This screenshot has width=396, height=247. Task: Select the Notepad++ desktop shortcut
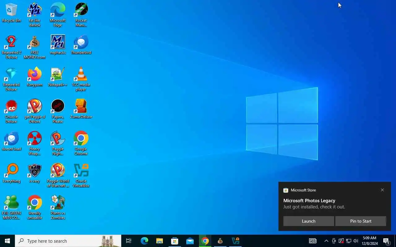[58, 77]
